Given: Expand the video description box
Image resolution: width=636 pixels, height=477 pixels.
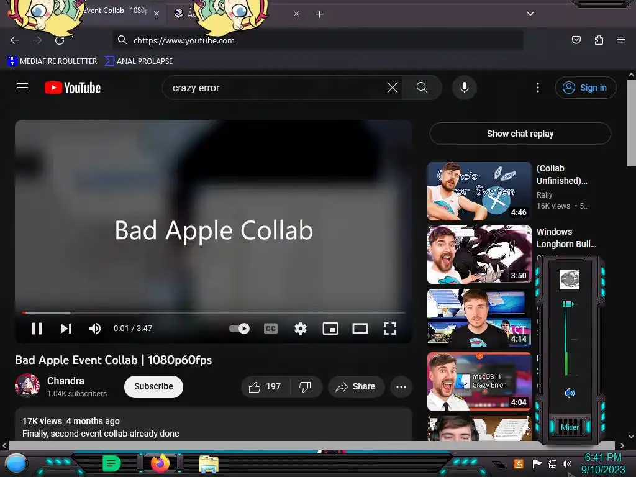Looking at the screenshot, I should [x=214, y=425].
